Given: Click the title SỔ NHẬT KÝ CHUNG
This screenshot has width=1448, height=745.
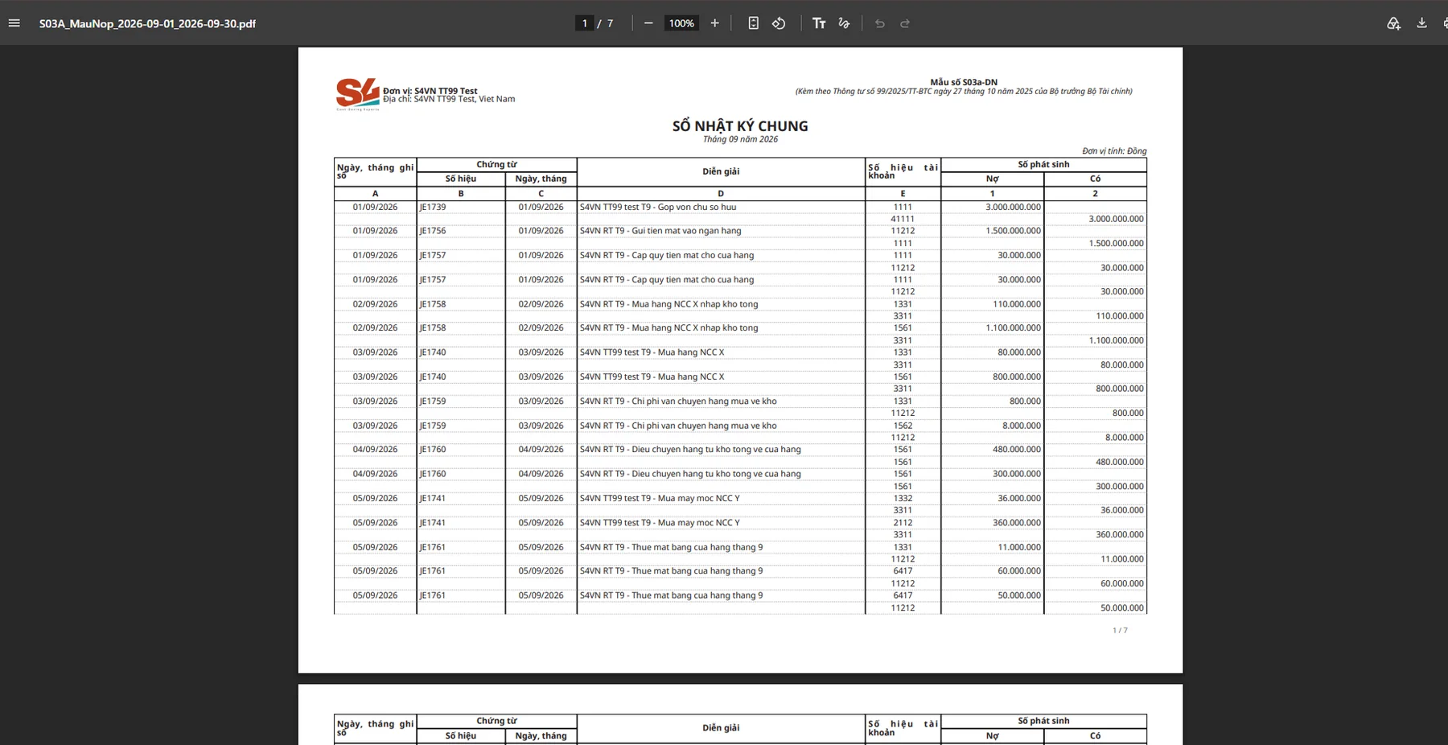Looking at the screenshot, I should 740,126.
